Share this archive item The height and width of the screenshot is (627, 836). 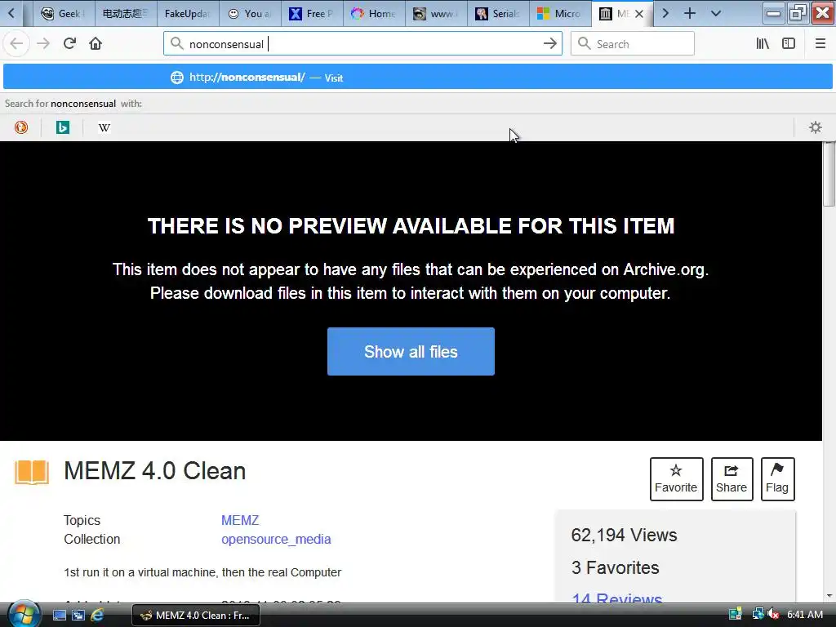731,478
